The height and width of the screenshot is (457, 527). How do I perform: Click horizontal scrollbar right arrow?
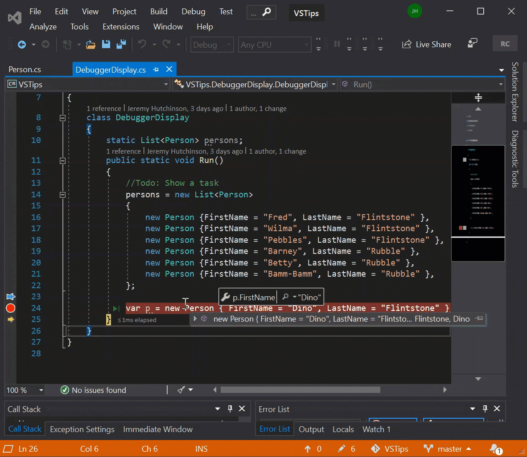pos(445,390)
